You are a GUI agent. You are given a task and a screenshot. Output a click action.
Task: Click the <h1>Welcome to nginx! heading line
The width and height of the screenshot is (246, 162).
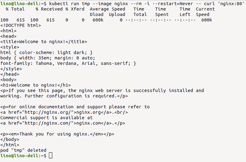(35, 85)
